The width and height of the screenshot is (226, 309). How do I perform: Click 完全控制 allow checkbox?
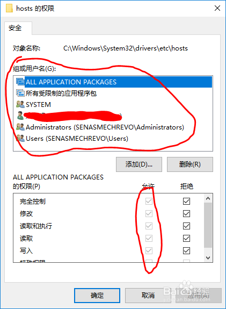(149, 201)
